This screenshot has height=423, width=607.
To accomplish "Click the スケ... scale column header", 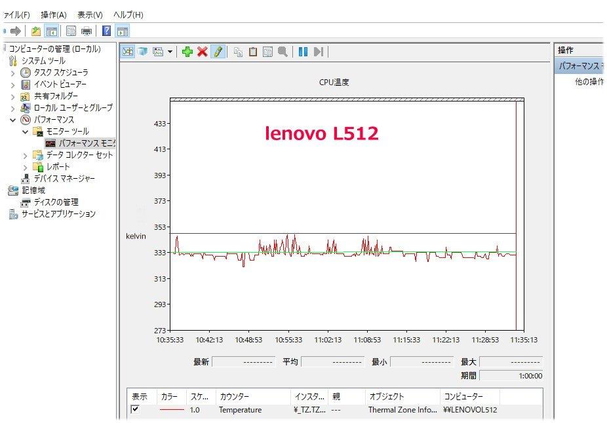I will pyautogui.click(x=201, y=396).
